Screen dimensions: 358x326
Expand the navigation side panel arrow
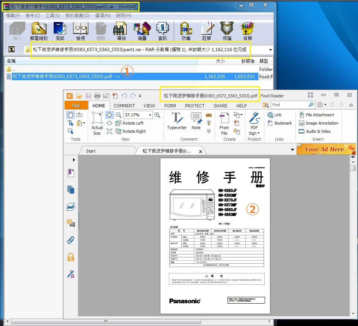click(74, 160)
